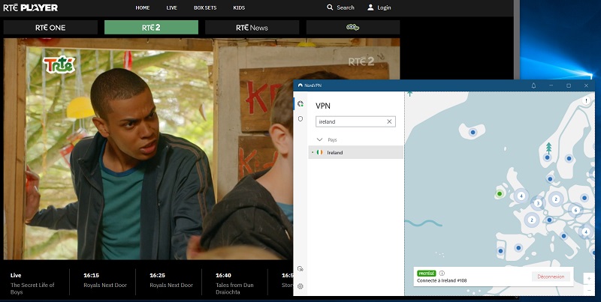Click the search magnifier on RTÉ Player
The height and width of the screenshot is (302, 601).
(x=330, y=7)
